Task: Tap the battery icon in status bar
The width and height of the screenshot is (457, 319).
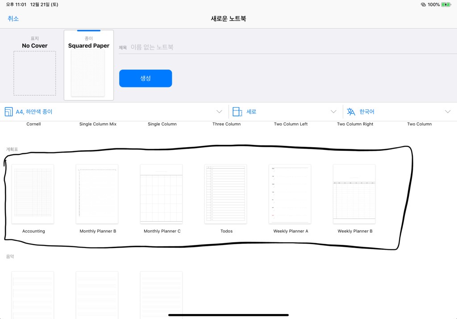Action: point(446,4)
